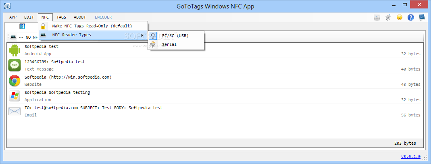The width and height of the screenshot is (431, 164).
Task: Select the '123456789: Softpedia test' record
Action: click(x=55, y=62)
